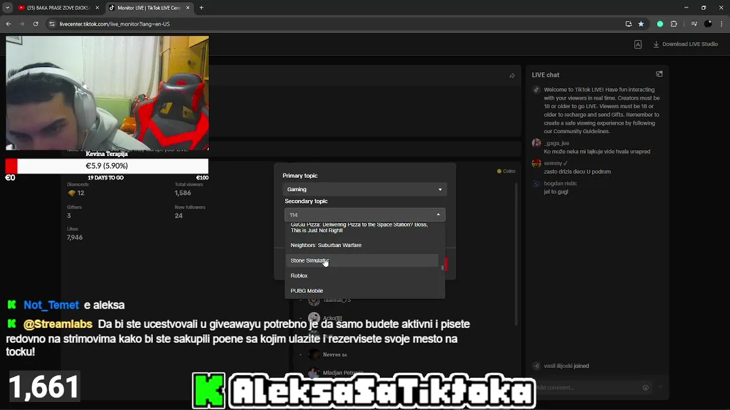
Task: Click the LIVE chat heading
Action: (545, 75)
